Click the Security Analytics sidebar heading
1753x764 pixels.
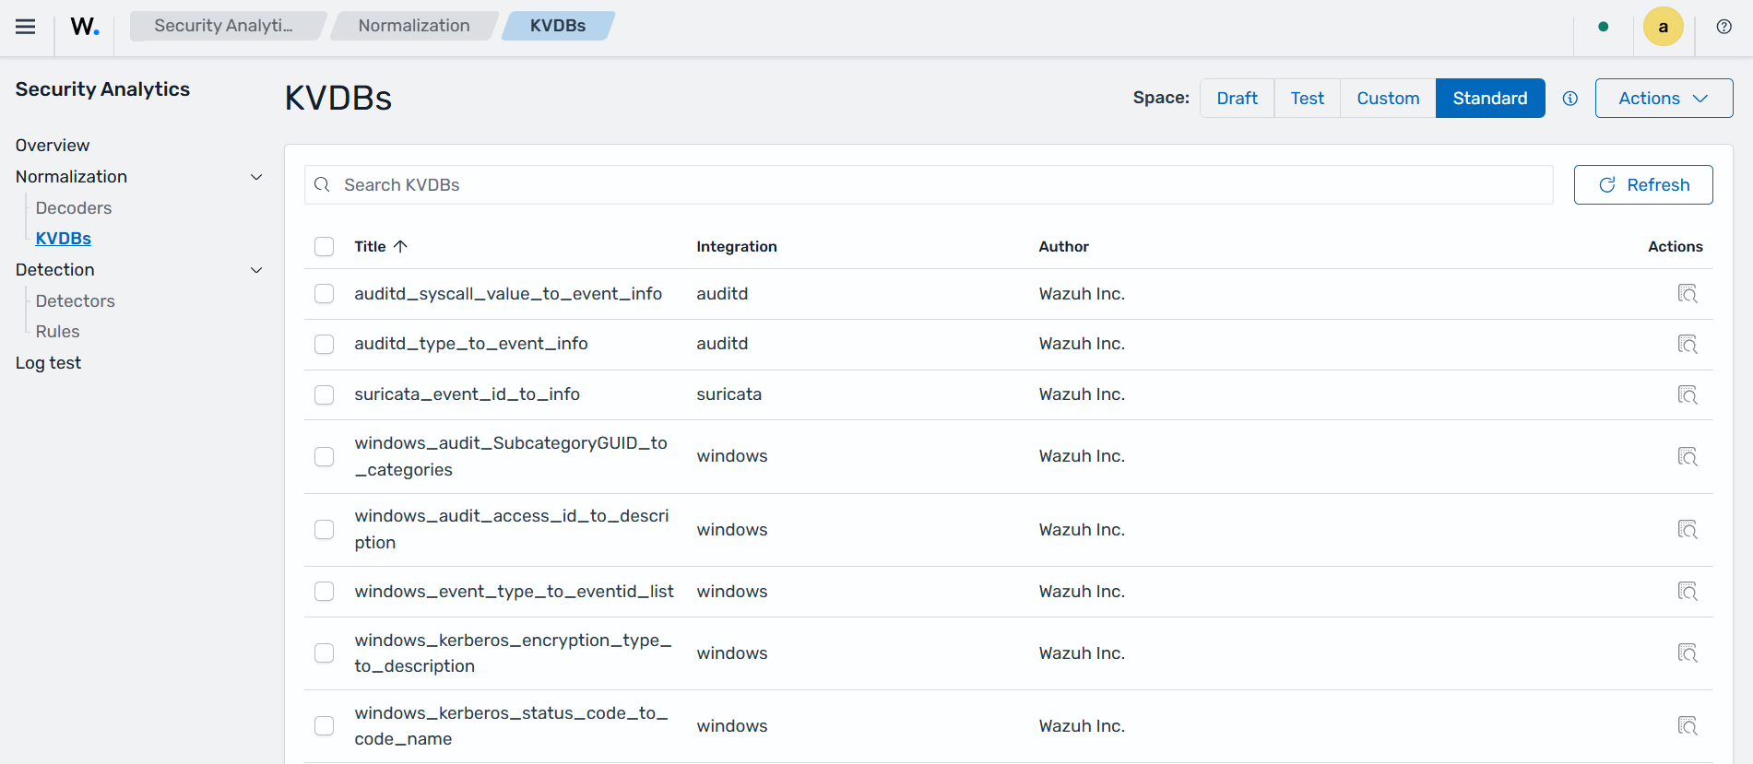(x=102, y=89)
